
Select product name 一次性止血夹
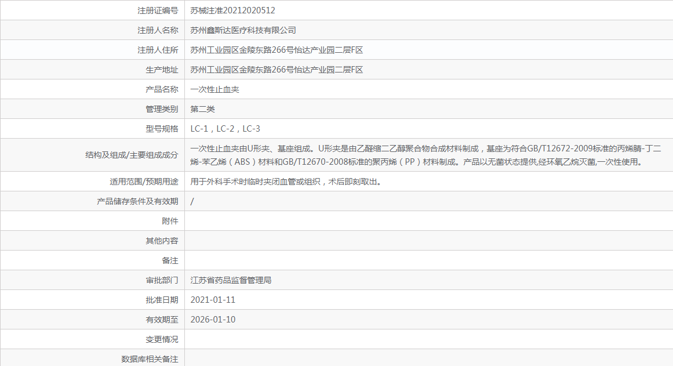coord(214,89)
